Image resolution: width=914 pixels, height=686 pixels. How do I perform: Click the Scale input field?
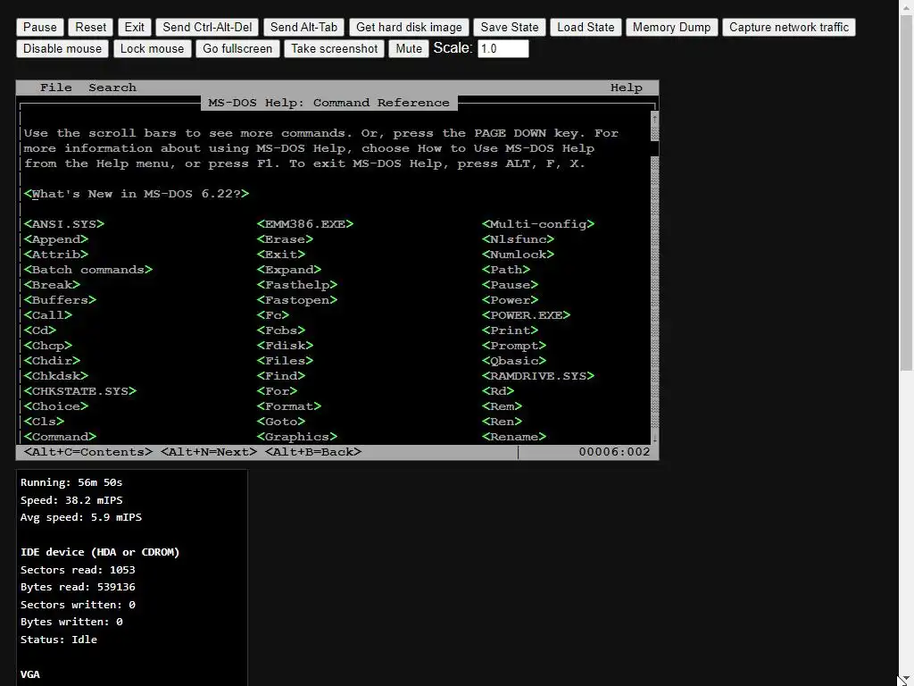(503, 48)
